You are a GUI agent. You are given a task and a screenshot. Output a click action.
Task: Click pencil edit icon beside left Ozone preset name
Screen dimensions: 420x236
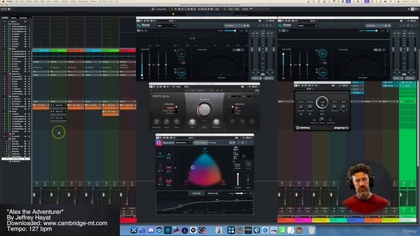pyautogui.click(x=175, y=26)
